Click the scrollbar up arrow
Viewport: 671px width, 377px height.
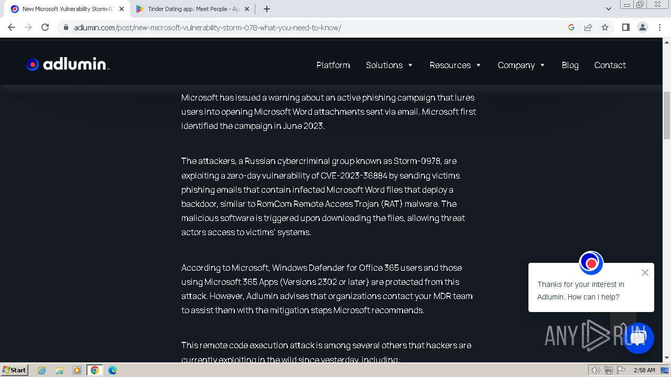point(667,42)
